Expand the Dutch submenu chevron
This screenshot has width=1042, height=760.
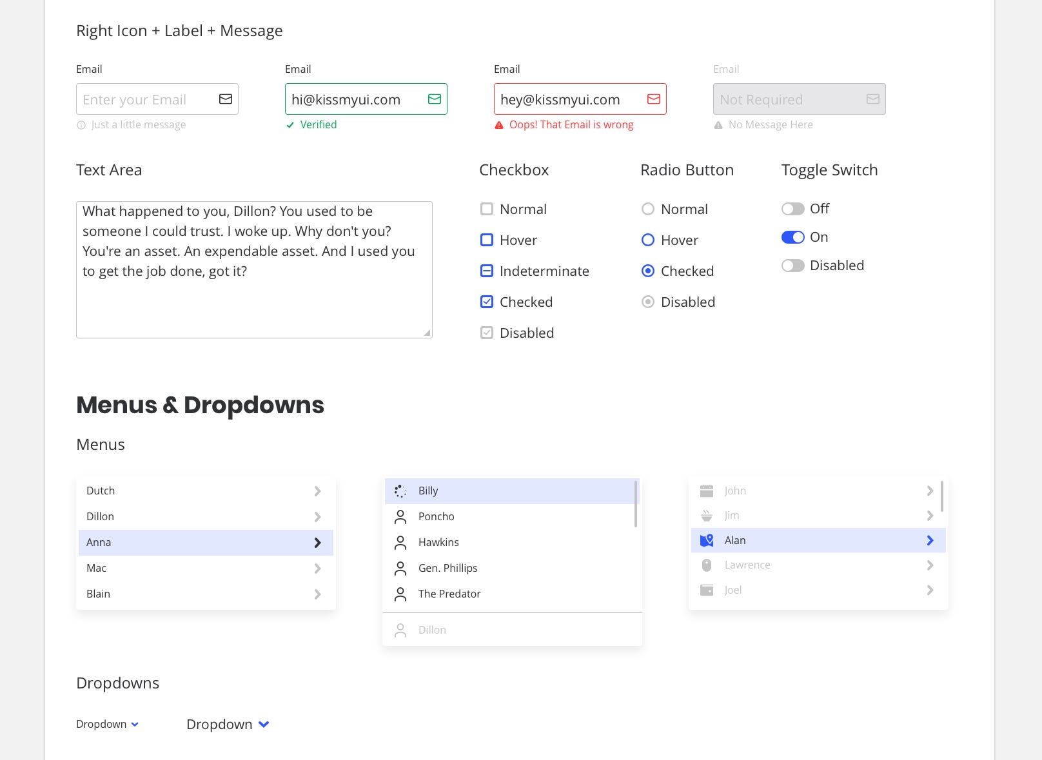tap(317, 491)
